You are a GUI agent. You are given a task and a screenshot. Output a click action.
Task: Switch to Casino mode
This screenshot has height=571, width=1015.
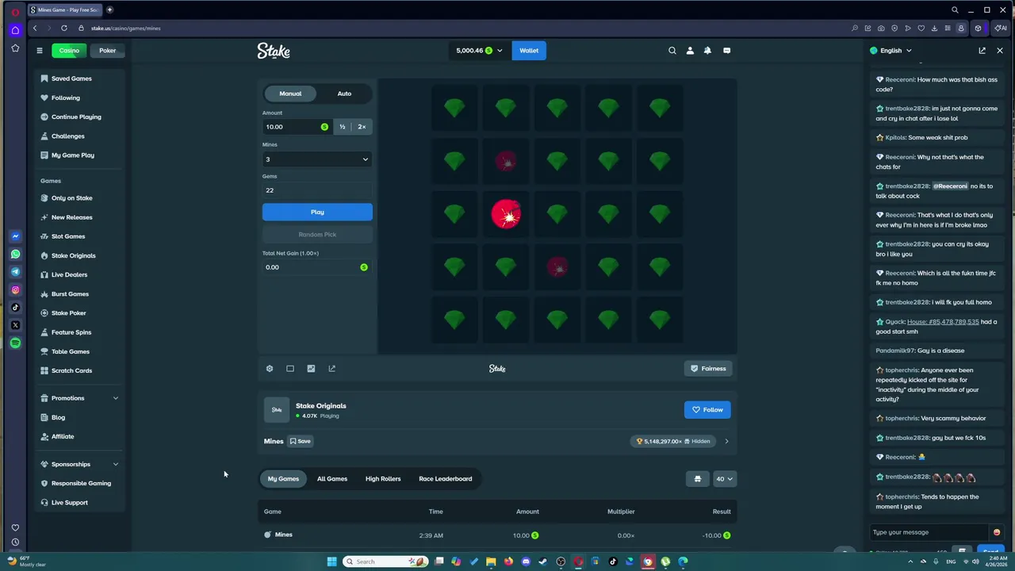[x=69, y=51]
